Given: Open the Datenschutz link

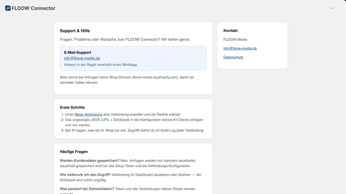Looking at the screenshot, I should [x=233, y=57].
